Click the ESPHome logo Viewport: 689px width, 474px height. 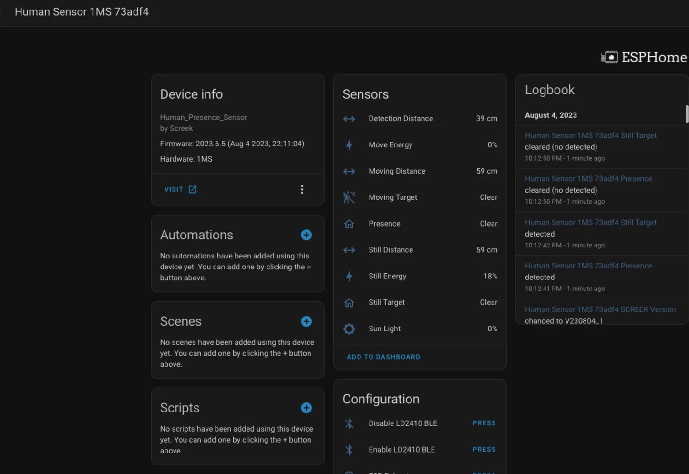[644, 57]
